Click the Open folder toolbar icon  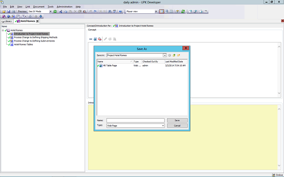pyautogui.click(x=4, y=12)
